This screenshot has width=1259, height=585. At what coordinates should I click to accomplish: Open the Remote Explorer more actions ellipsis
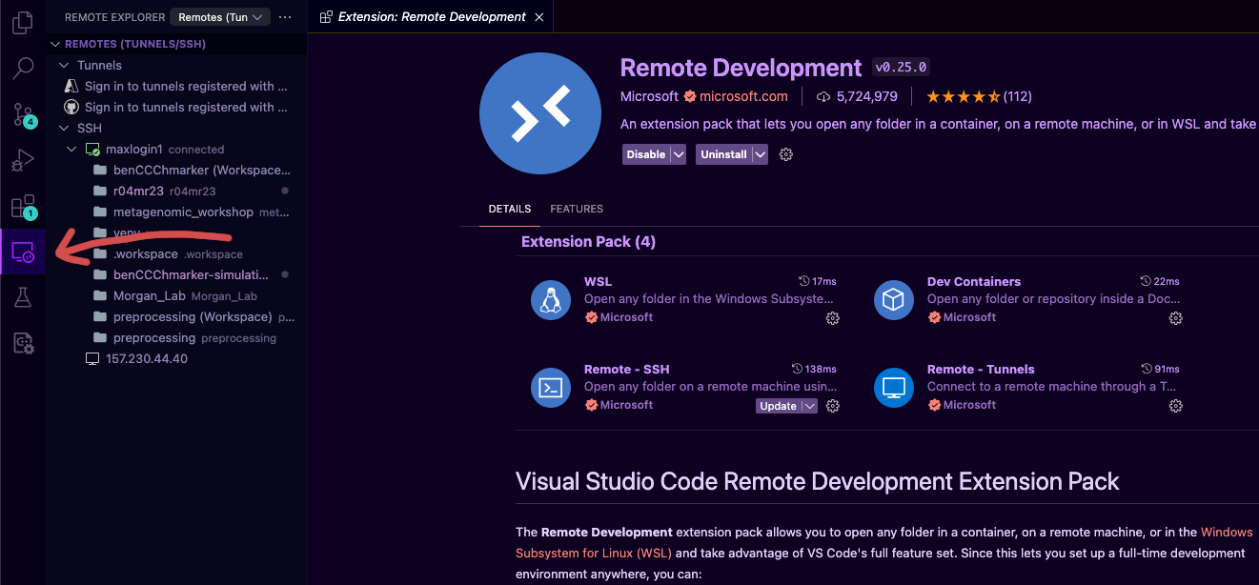pyautogui.click(x=285, y=17)
